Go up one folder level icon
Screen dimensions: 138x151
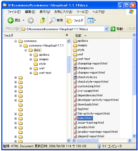(x=43, y=20)
